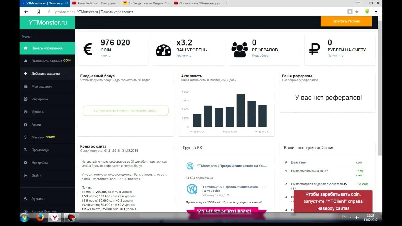Screen dimensions: 402x226
Task: Open Промокоды menu item
Action: (47, 150)
